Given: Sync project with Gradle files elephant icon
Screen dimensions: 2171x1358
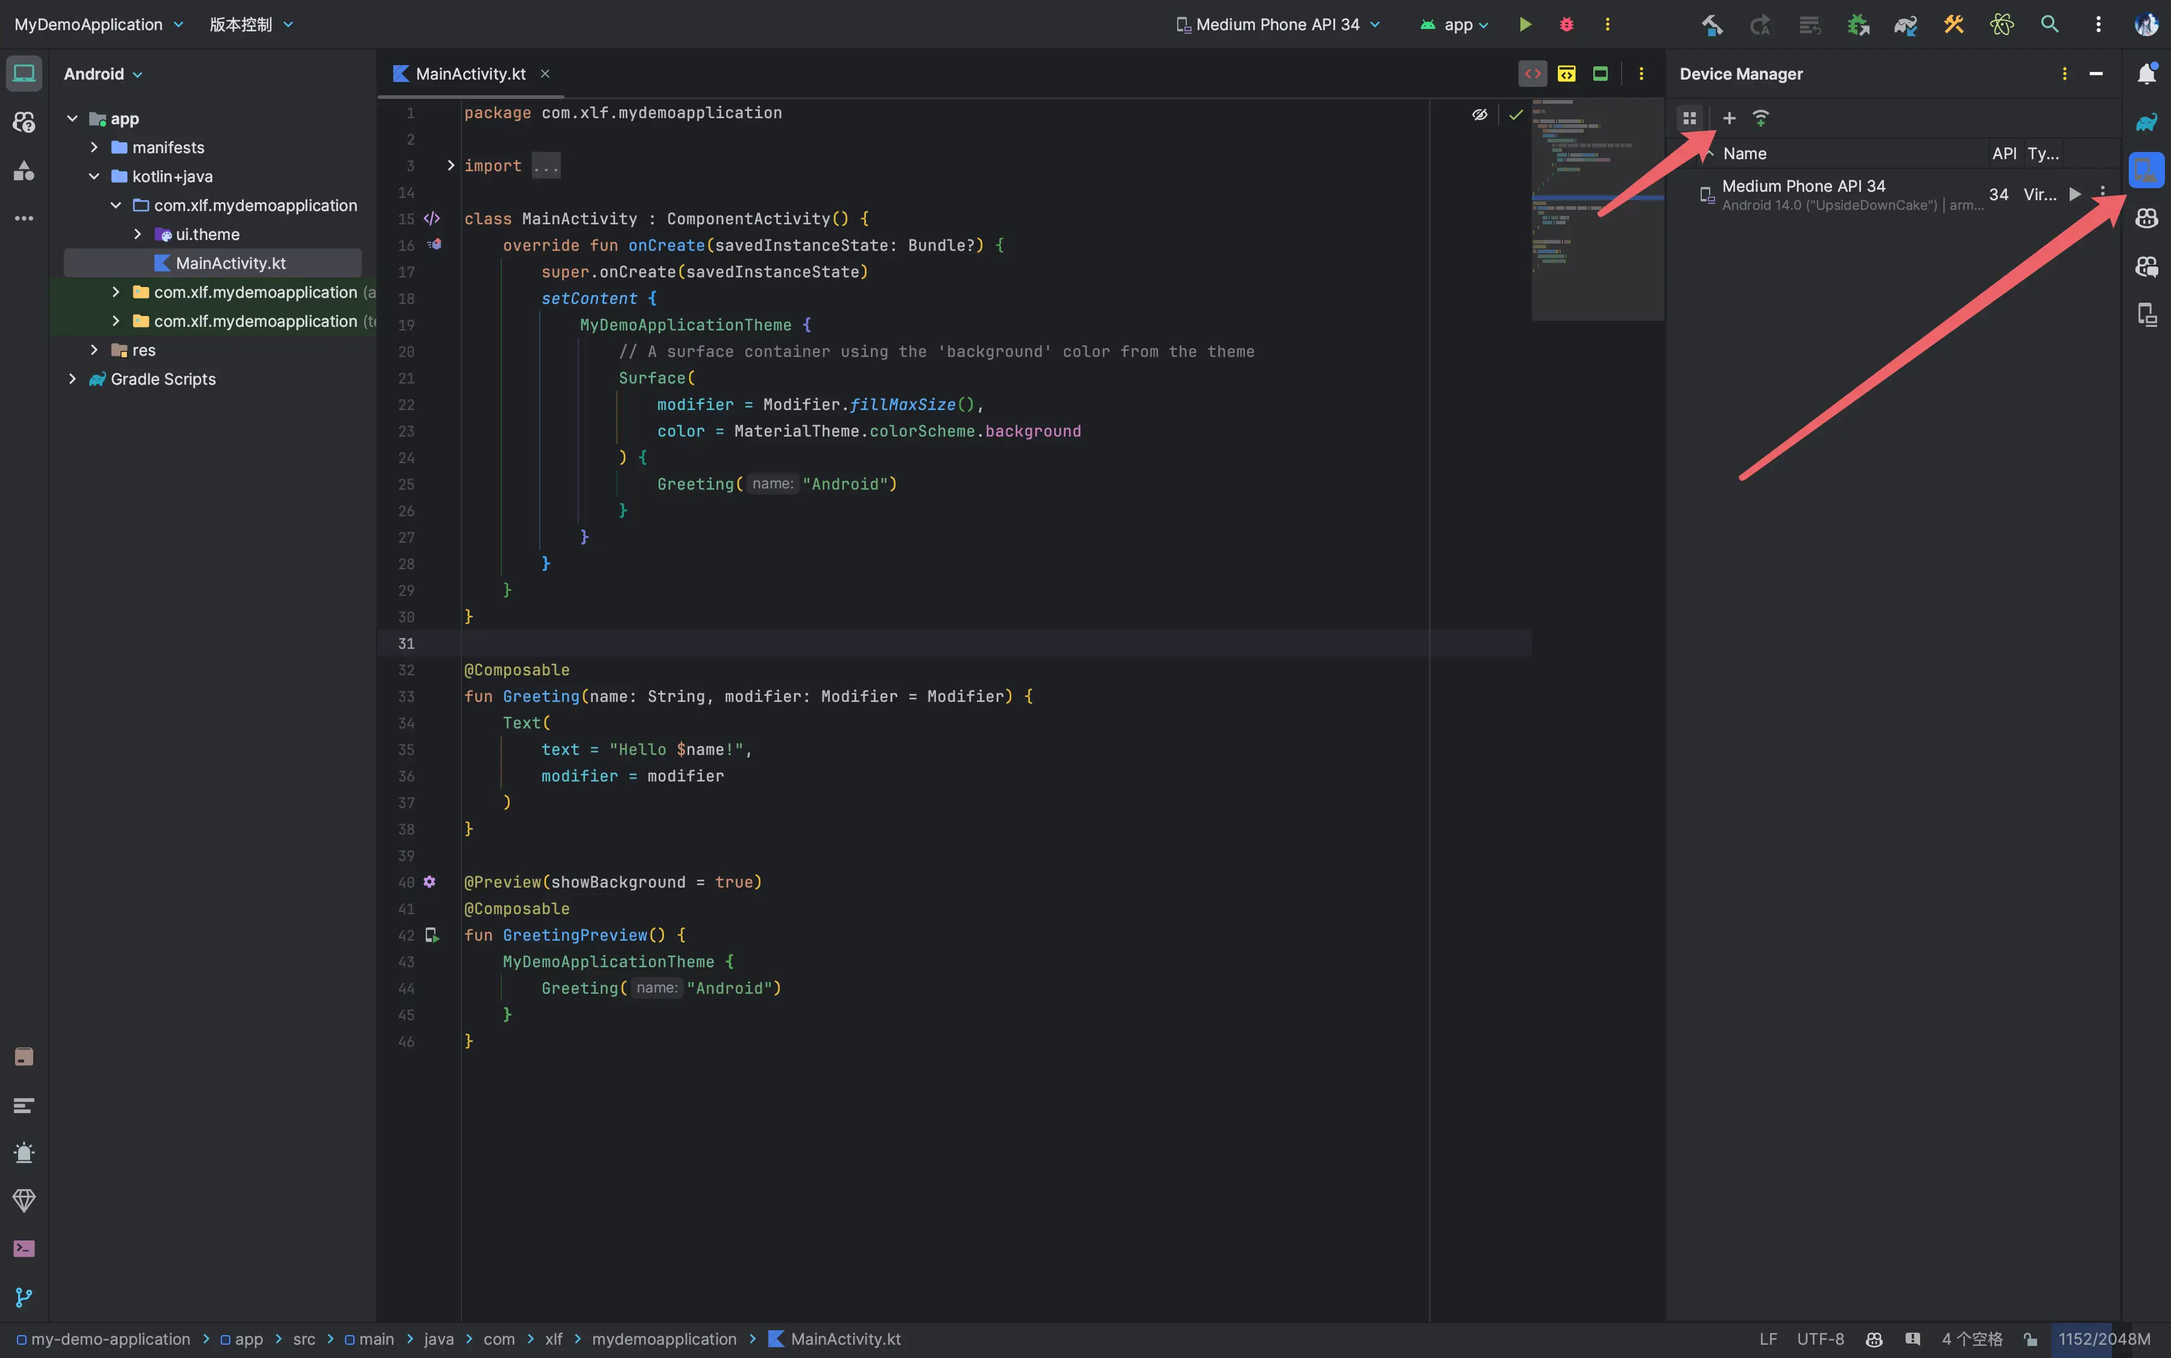Looking at the screenshot, I should (1905, 24).
